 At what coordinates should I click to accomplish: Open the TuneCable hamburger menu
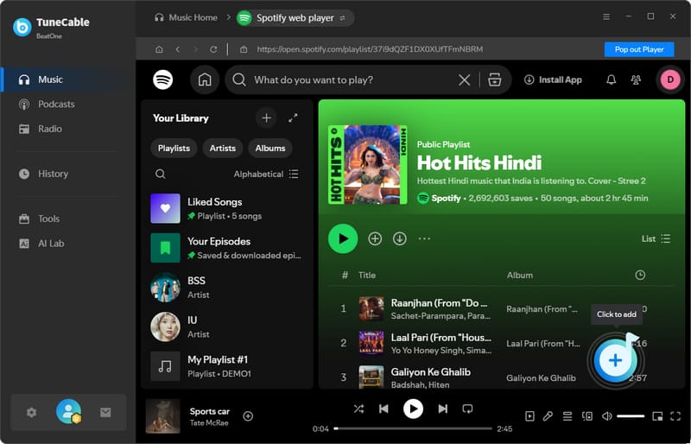point(606,16)
